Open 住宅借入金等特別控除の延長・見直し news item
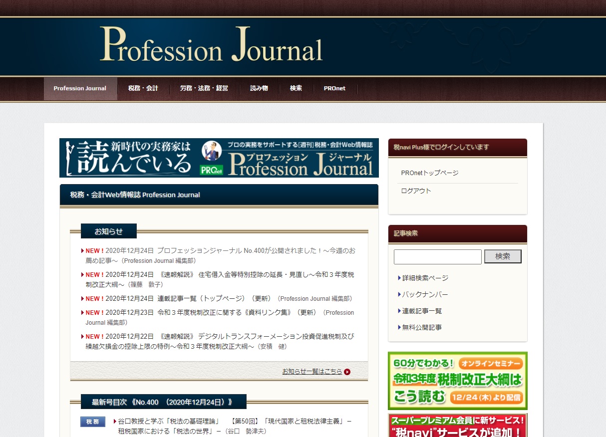Image resolution: width=606 pixels, height=437 pixels. tap(220, 279)
